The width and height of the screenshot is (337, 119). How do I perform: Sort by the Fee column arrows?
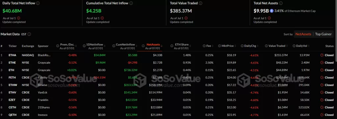(213, 46)
